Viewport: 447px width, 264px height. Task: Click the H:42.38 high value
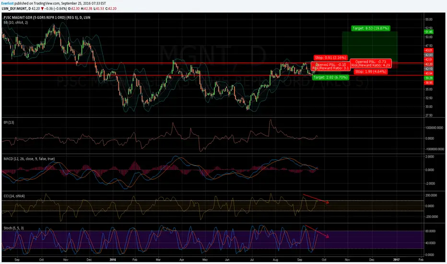pos(87,9)
